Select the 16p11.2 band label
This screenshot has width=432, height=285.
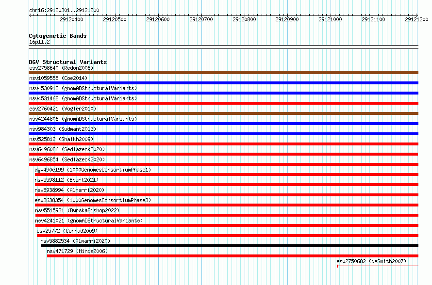tap(39, 42)
